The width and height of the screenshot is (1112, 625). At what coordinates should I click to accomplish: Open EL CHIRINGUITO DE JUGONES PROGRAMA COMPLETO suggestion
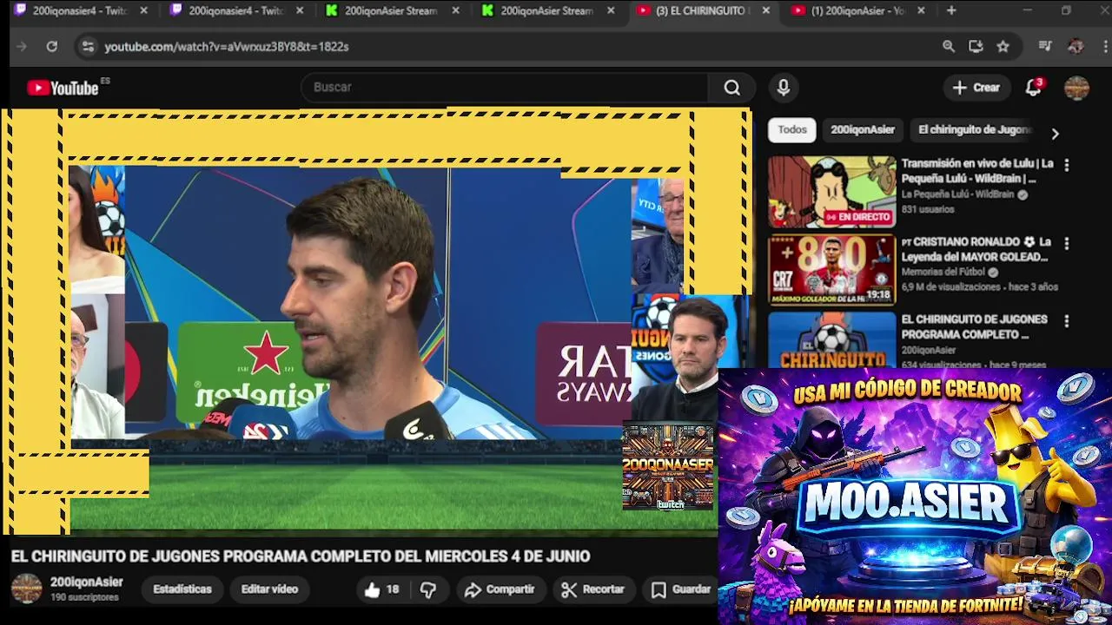coord(974,327)
